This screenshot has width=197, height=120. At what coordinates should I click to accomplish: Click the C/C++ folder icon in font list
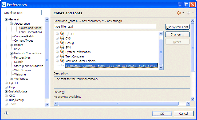click(62, 34)
